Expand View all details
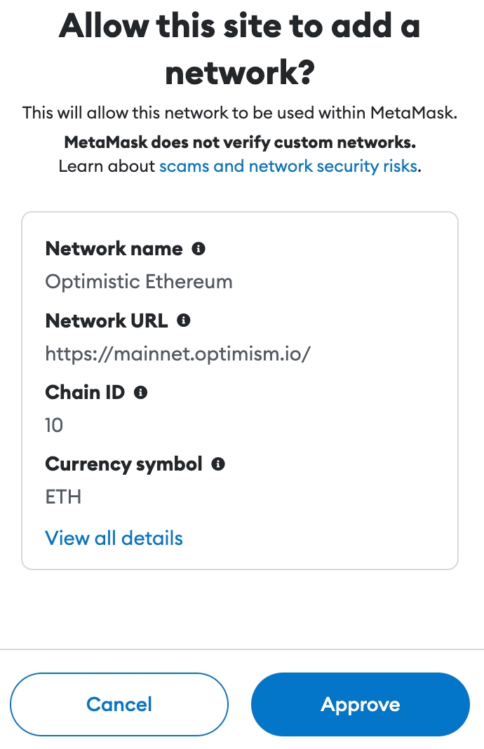484x749 pixels. [x=114, y=539]
